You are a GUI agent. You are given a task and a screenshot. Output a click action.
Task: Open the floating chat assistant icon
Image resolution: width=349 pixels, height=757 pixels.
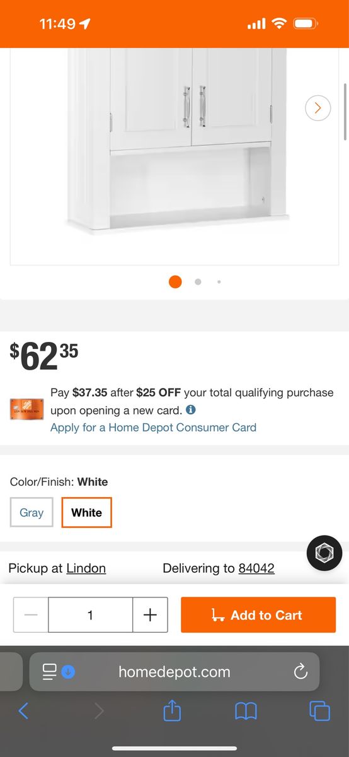(324, 553)
